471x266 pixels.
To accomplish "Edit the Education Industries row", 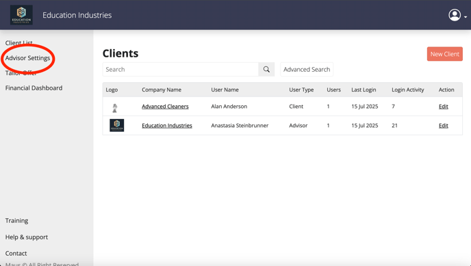I will coord(444,126).
